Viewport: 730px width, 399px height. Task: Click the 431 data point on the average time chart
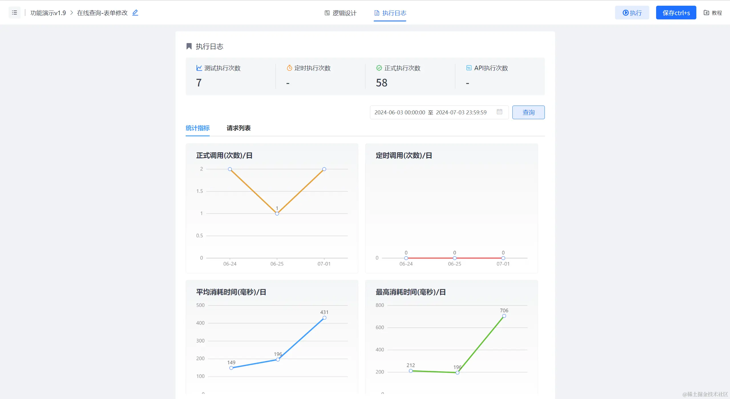click(324, 318)
